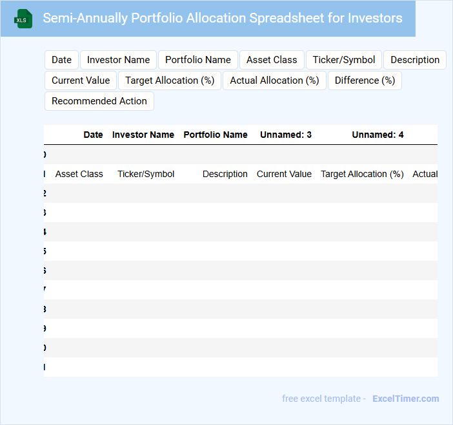Select the Actual Allocation (%) tag
The height and width of the screenshot is (425, 453).
(x=274, y=80)
